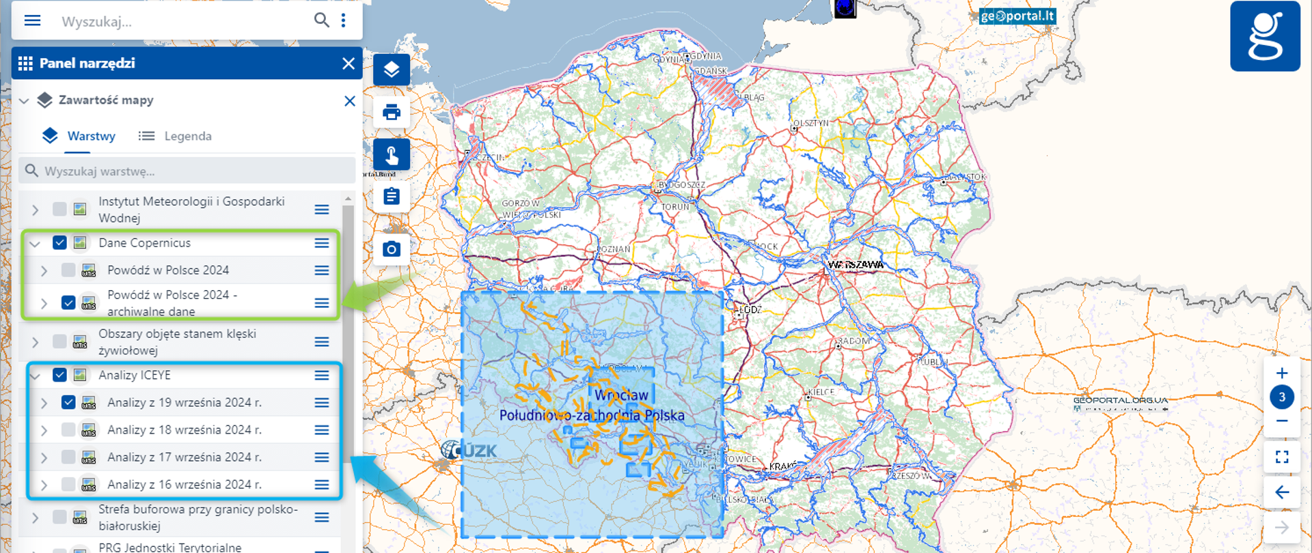1312x553 pixels.
Task: Select the Warstwy tab
Action: pos(79,137)
